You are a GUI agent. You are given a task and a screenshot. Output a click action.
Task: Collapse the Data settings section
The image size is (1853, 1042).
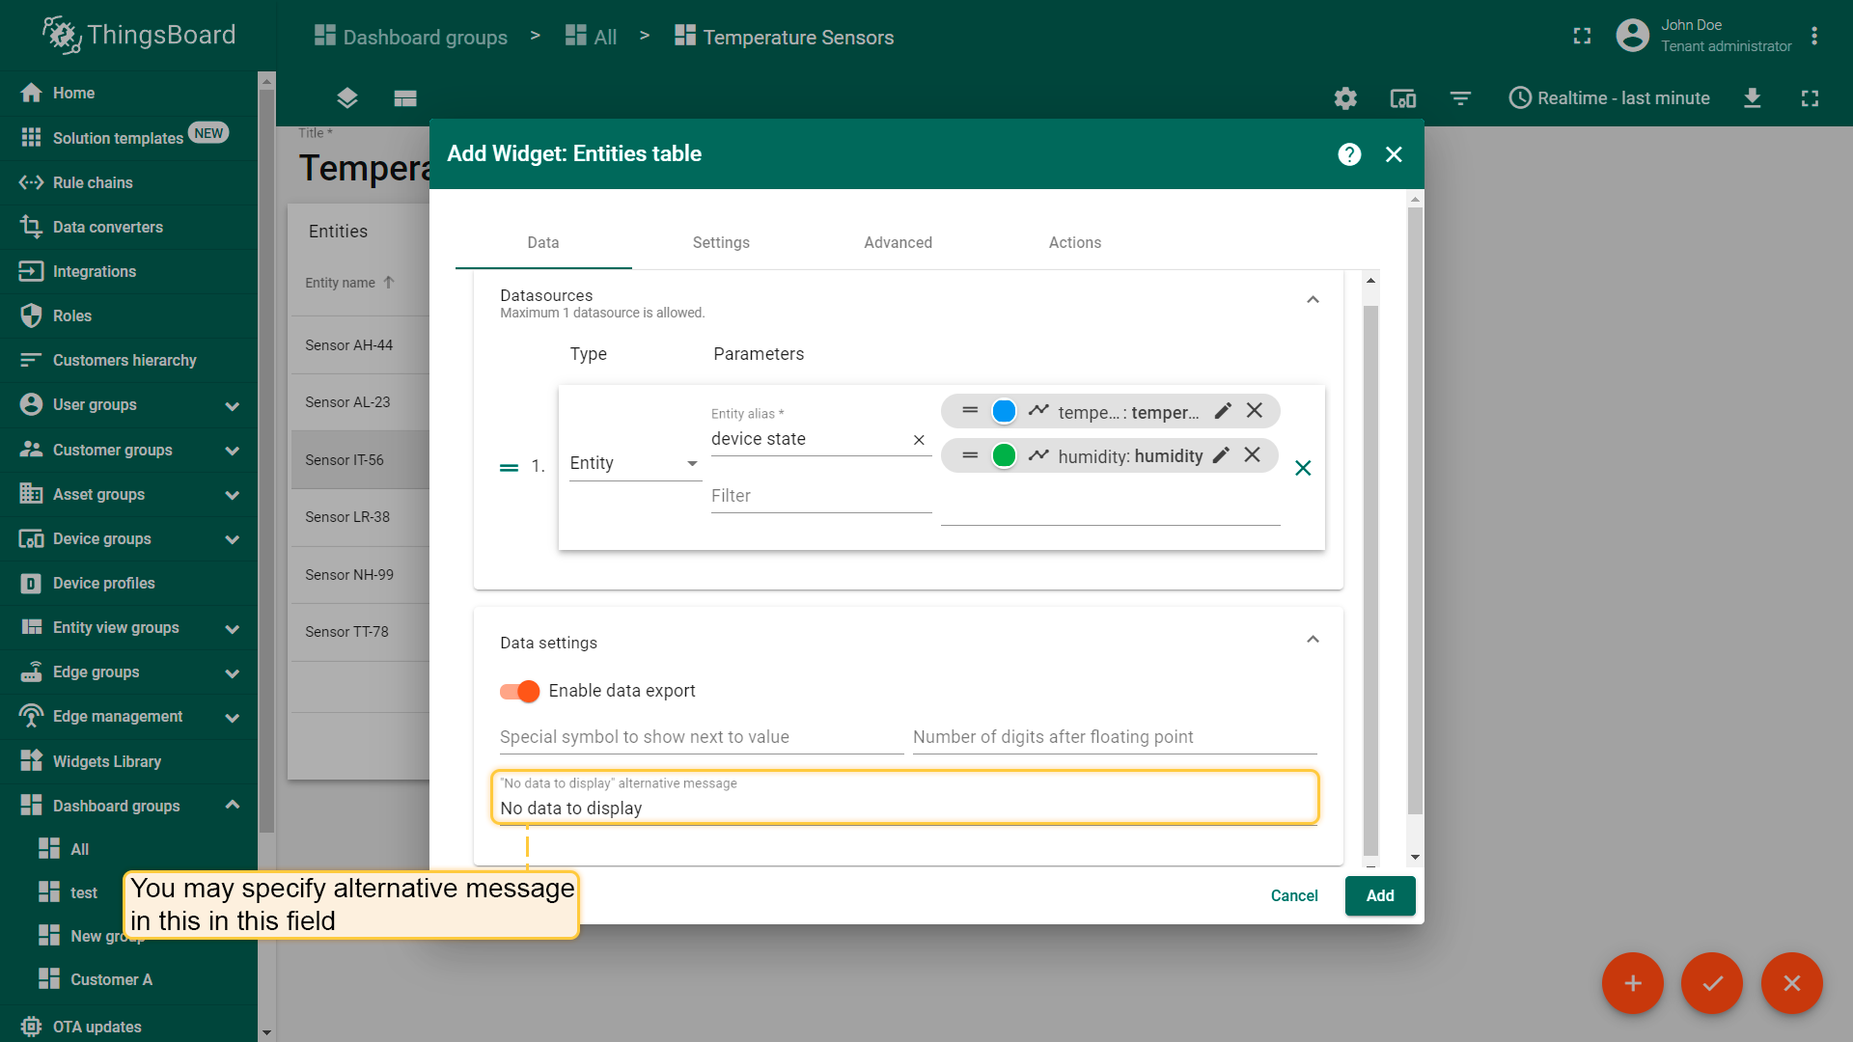[1313, 640]
